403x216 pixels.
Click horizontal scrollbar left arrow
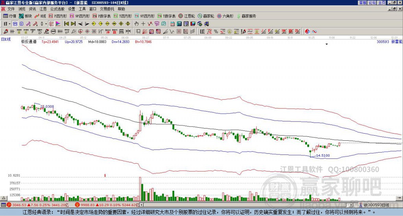coord(141,205)
